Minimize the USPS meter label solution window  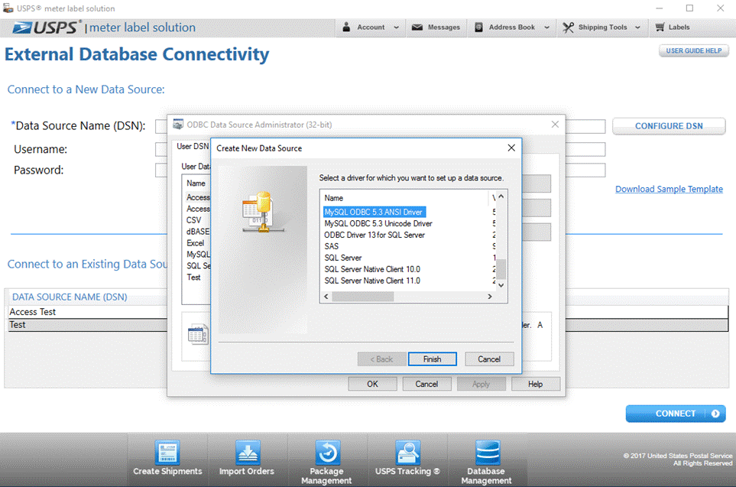(x=660, y=8)
